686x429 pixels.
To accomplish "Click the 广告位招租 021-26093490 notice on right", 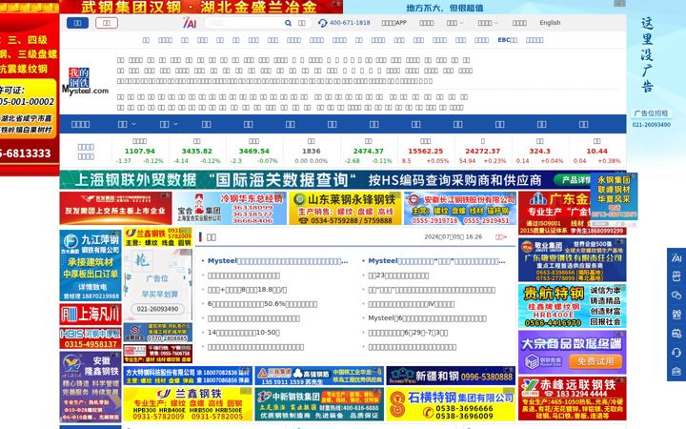I will click(x=651, y=118).
